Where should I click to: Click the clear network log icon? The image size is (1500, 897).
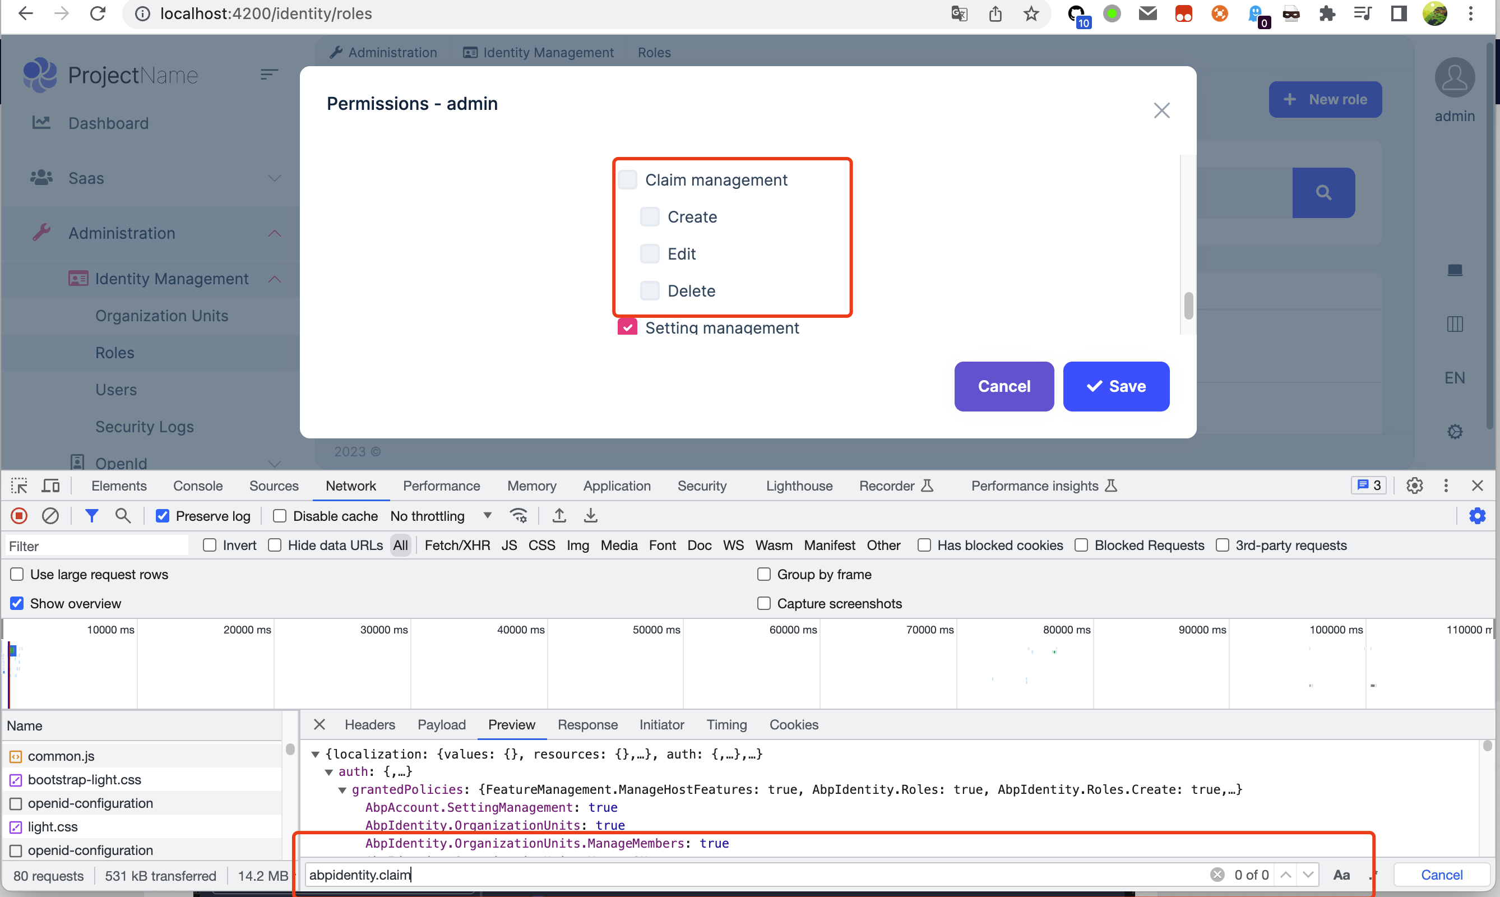(50, 516)
